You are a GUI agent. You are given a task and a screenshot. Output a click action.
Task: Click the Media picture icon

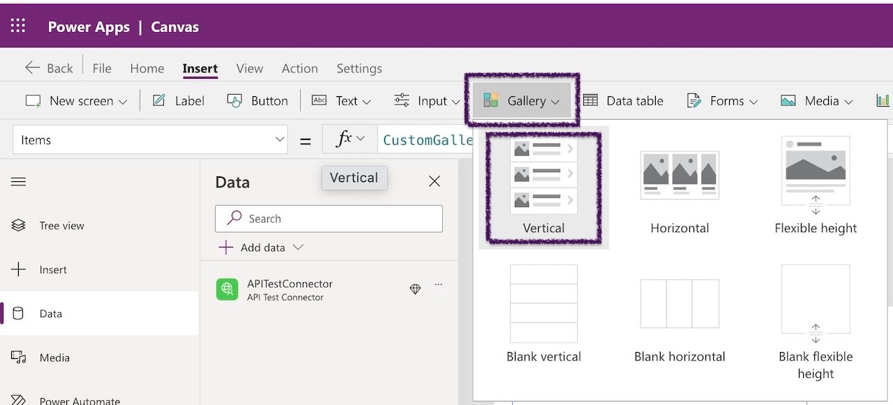point(788,101)
